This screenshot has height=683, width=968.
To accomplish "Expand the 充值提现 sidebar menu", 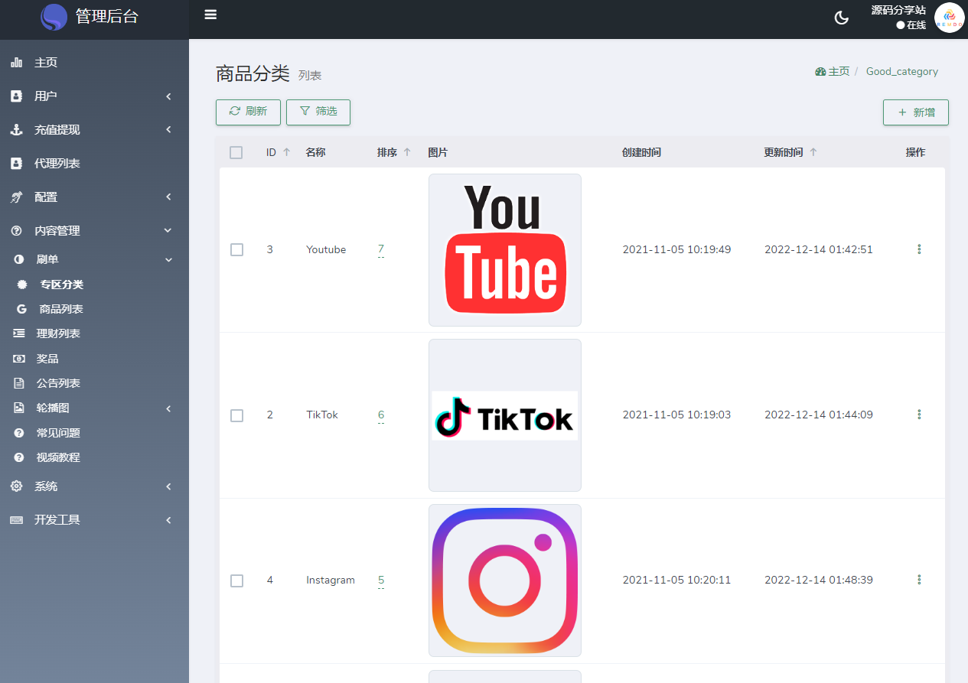I will point(94,130).
